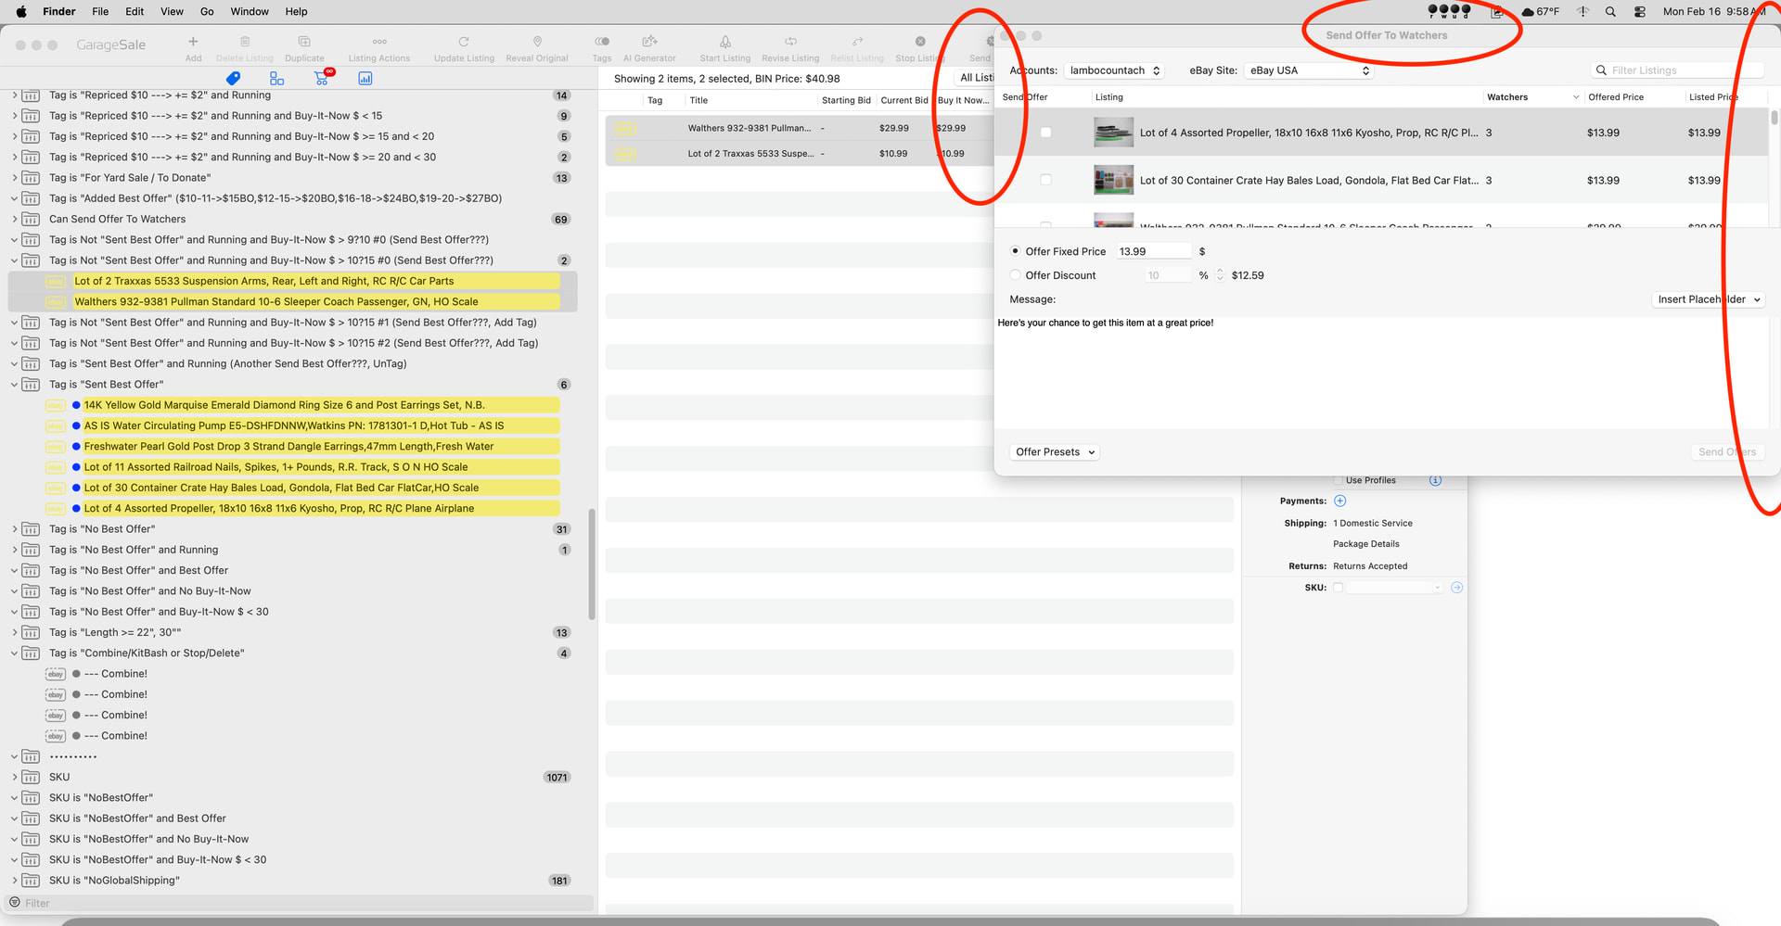Click the Add listing plus icon

[193, 42]
